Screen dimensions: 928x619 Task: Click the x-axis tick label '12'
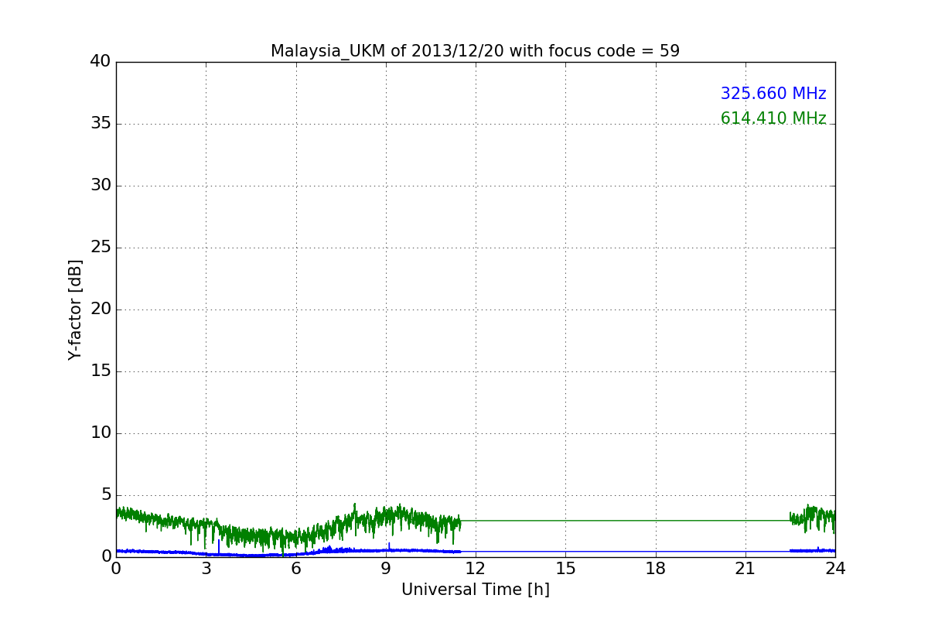pyautogui.click(x=476, y=569)
